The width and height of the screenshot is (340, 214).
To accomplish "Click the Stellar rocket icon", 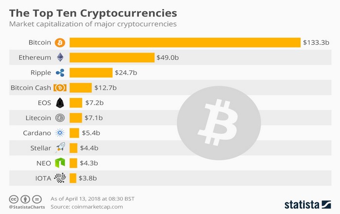I will 60,147.
